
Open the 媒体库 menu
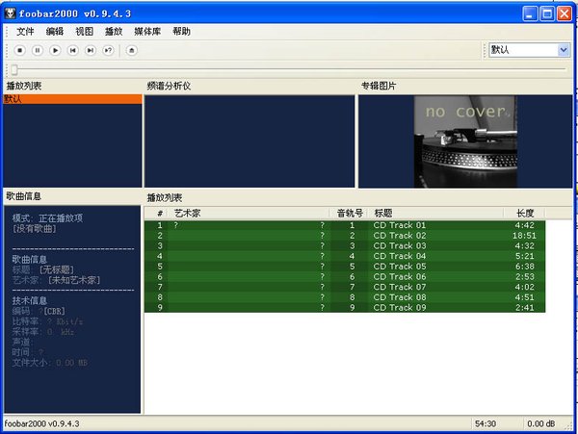pos(147,32)
